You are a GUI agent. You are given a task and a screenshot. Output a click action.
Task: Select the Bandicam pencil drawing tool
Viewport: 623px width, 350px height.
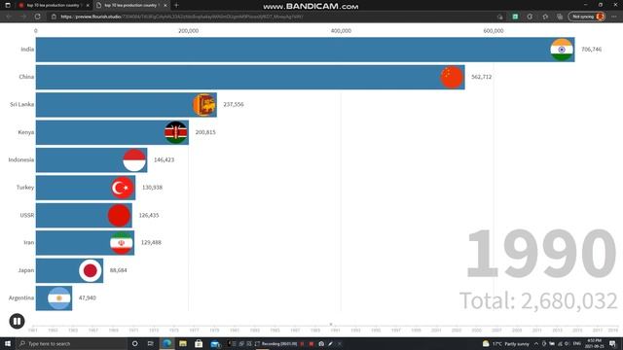[x=330, y=343]
